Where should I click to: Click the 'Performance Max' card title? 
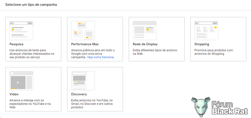tap(85, 44)
